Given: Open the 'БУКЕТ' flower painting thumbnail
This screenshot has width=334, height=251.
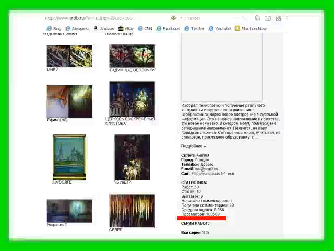Looking at the screenshot, I should click(x=132, y=157).
